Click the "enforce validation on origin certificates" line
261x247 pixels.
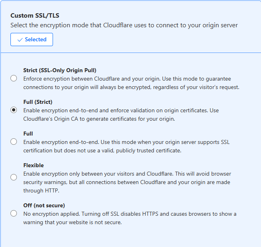pyautogui.click(x=121, y=110)
